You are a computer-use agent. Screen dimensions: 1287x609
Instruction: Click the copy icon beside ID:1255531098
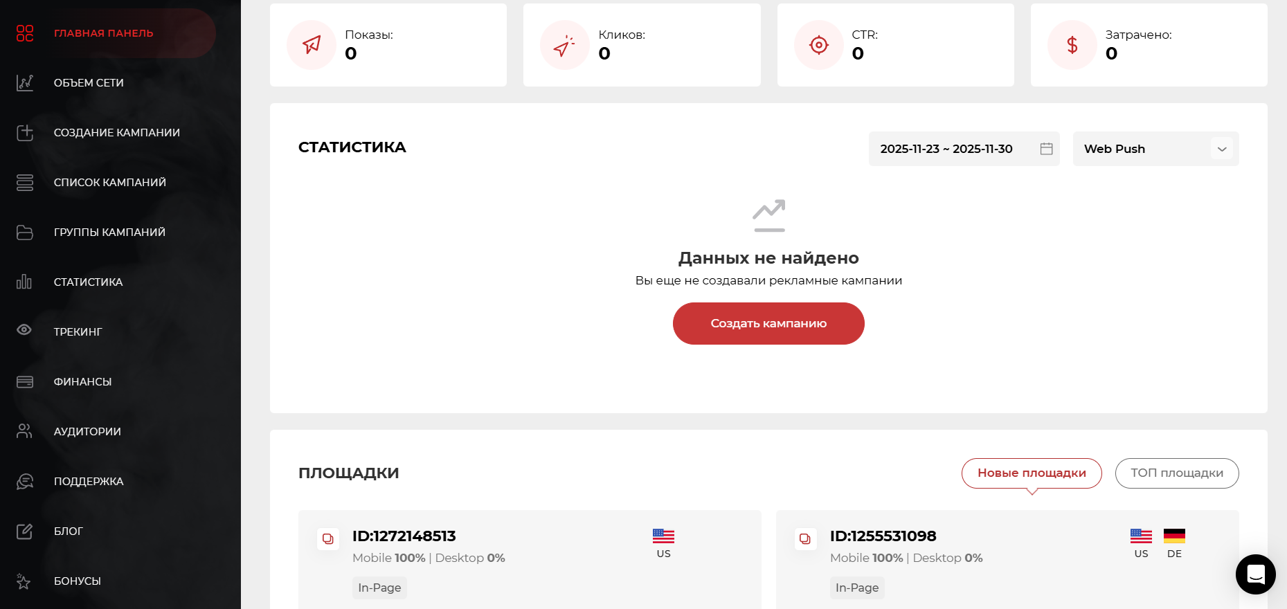(x=805, y=538)
